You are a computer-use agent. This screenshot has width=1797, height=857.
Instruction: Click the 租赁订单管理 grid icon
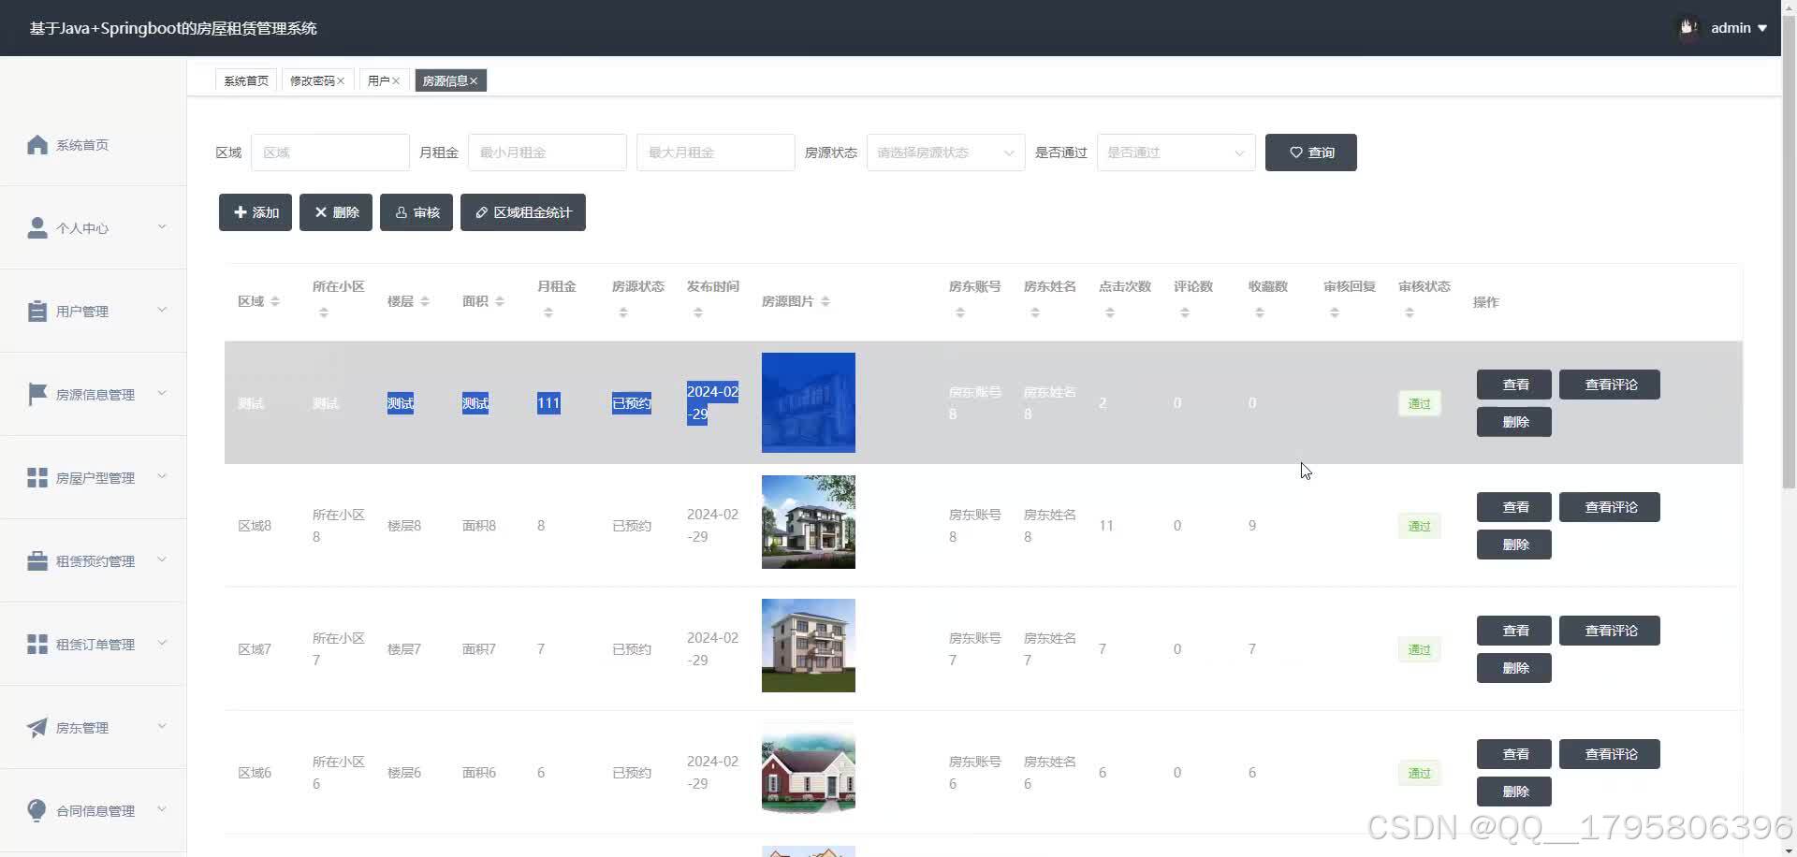[37, 645]
